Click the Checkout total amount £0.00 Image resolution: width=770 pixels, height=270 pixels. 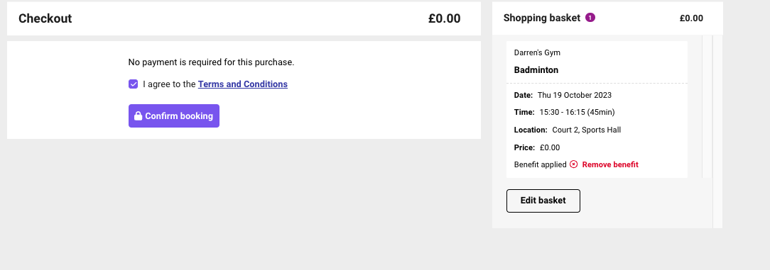445,18
